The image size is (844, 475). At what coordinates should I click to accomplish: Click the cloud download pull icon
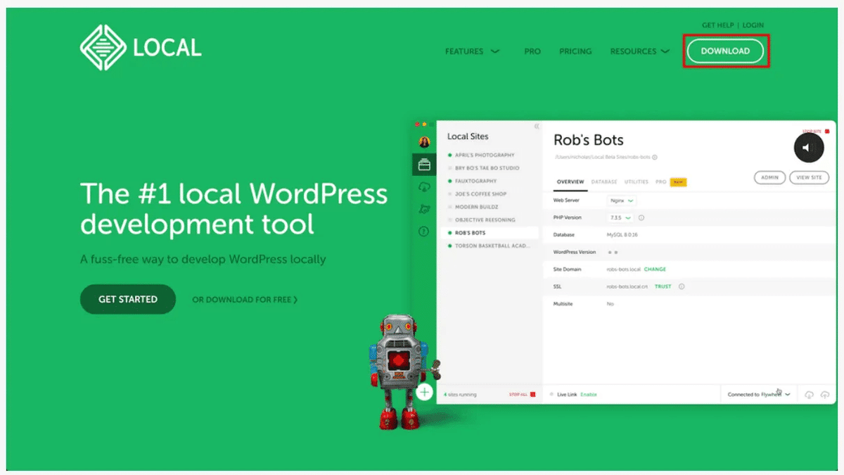(x=809, y=395)
